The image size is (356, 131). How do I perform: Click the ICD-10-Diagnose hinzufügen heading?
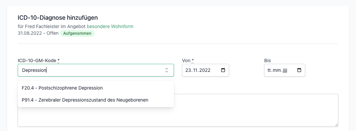click(x=58, y=17)
